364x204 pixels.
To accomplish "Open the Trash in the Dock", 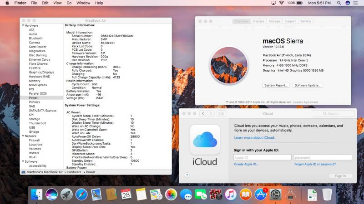I will (327, 194).
